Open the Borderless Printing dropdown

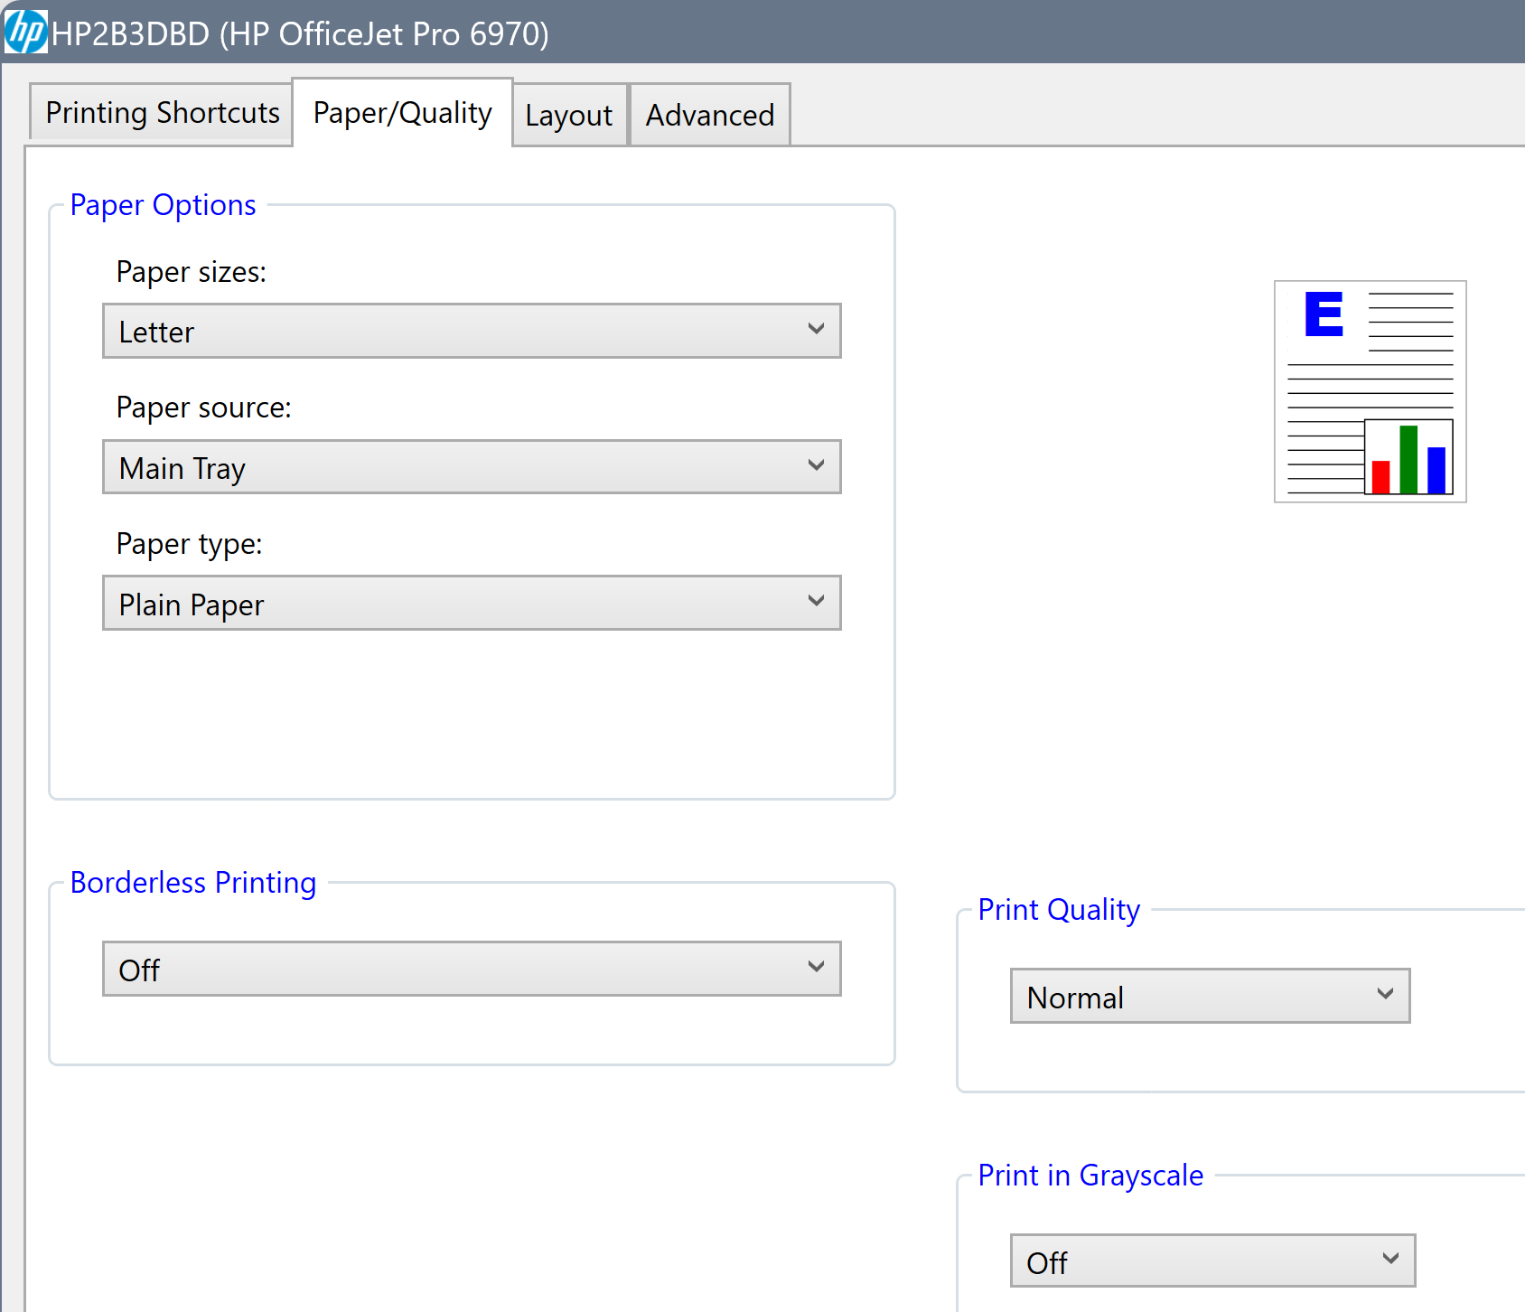pyautogui.click(x=471, y=968)
